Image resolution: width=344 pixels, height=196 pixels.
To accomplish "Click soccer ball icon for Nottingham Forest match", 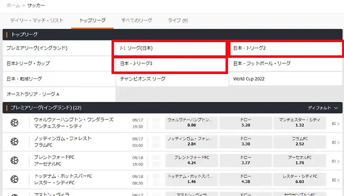I will 14,142.
